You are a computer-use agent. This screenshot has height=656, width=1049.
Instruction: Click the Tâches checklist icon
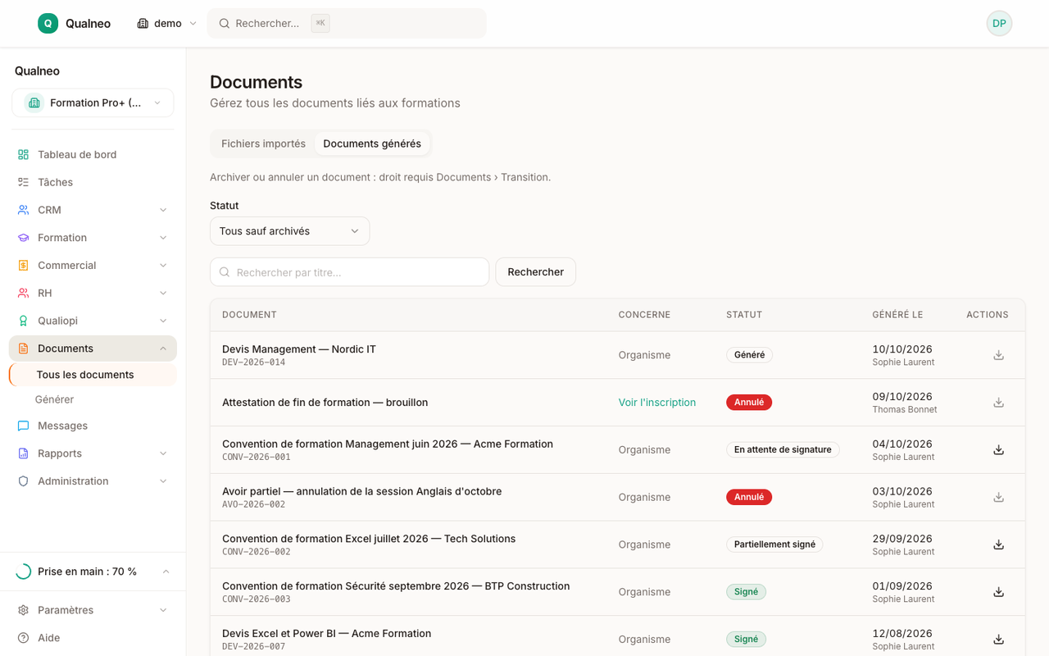click(23, 182)
